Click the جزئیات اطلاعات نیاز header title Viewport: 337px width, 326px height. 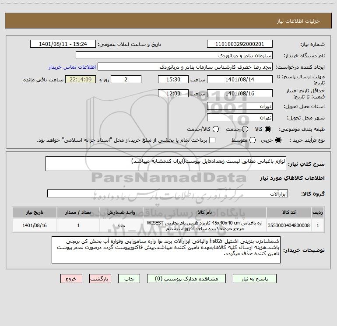point(298,21)
